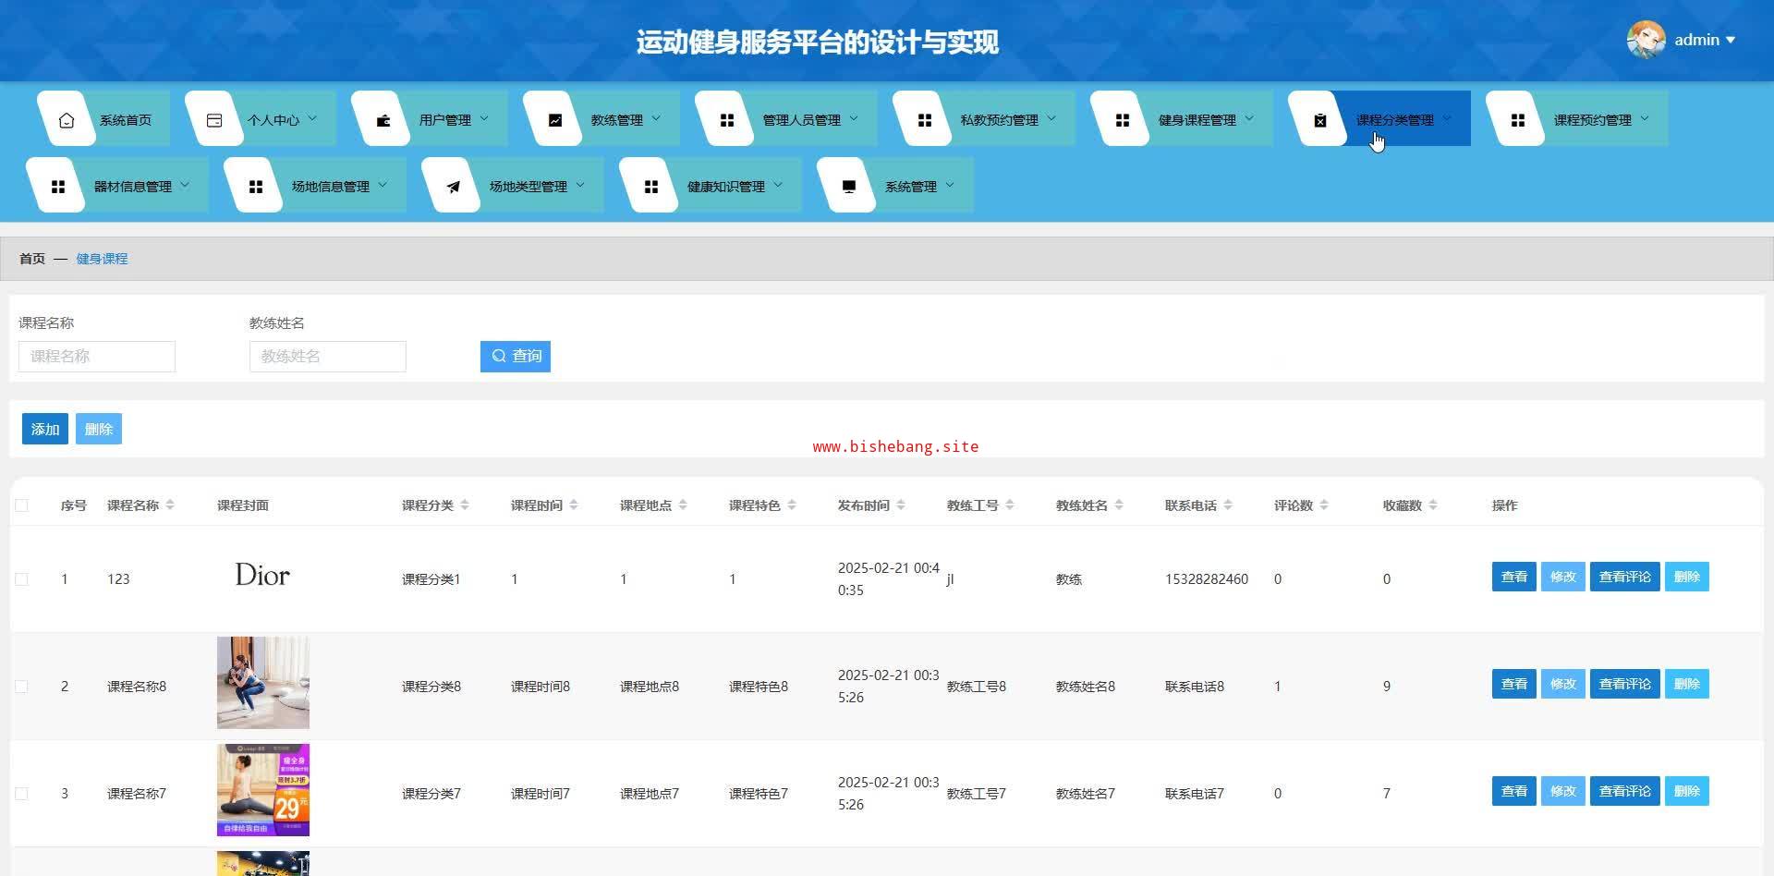Expand the 健身课程管理 menu chevron
The height and width of the screenshot is (876, 1774).
(x=1249, y=118)
